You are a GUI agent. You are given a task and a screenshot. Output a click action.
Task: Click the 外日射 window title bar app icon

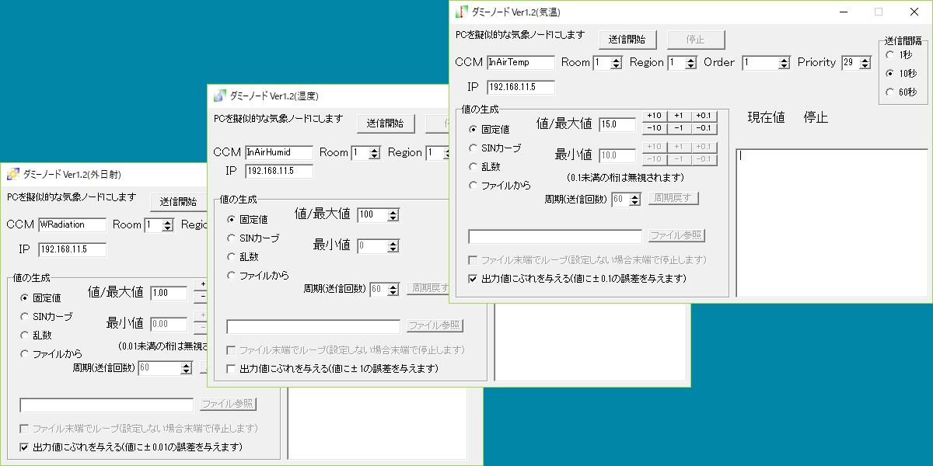[x=13, y=173]
